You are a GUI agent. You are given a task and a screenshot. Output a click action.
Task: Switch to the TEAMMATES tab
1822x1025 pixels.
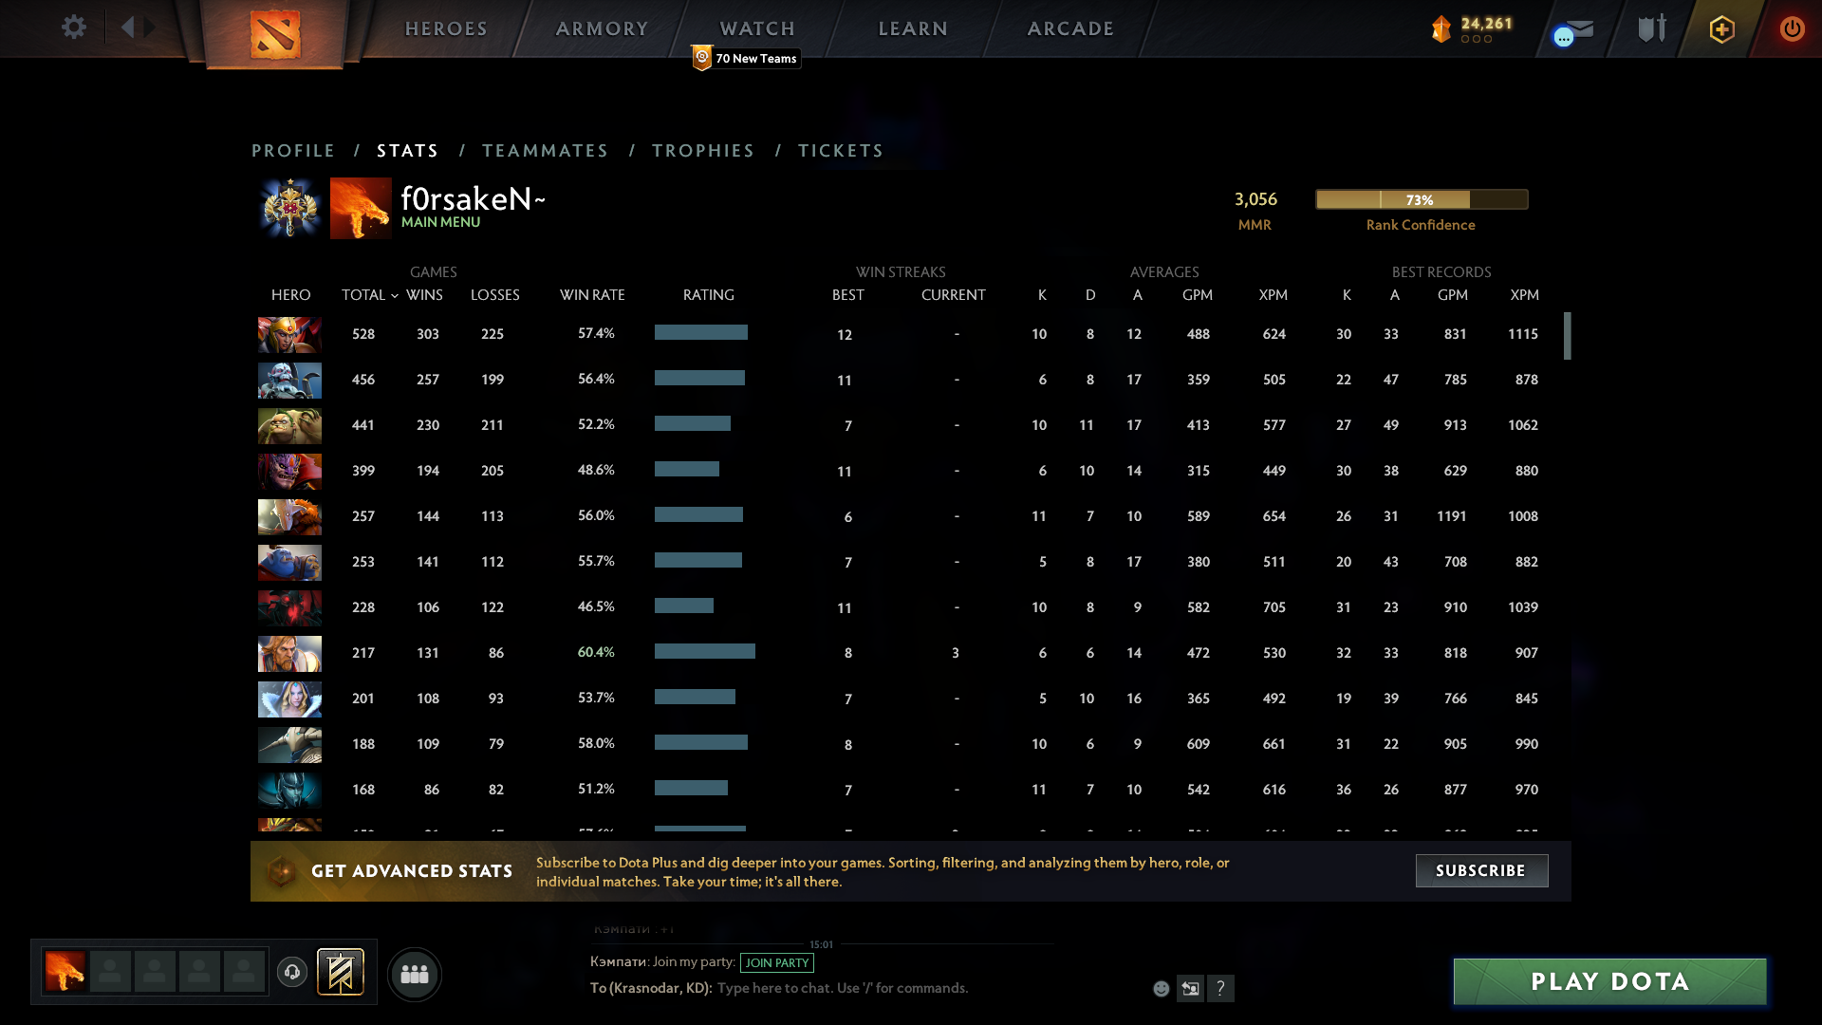[545, 150]
